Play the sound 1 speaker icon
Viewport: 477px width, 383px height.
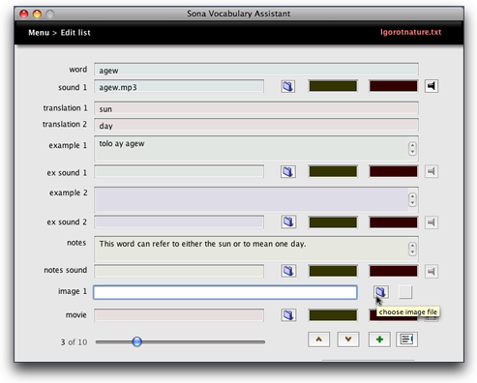click(432, 86)
